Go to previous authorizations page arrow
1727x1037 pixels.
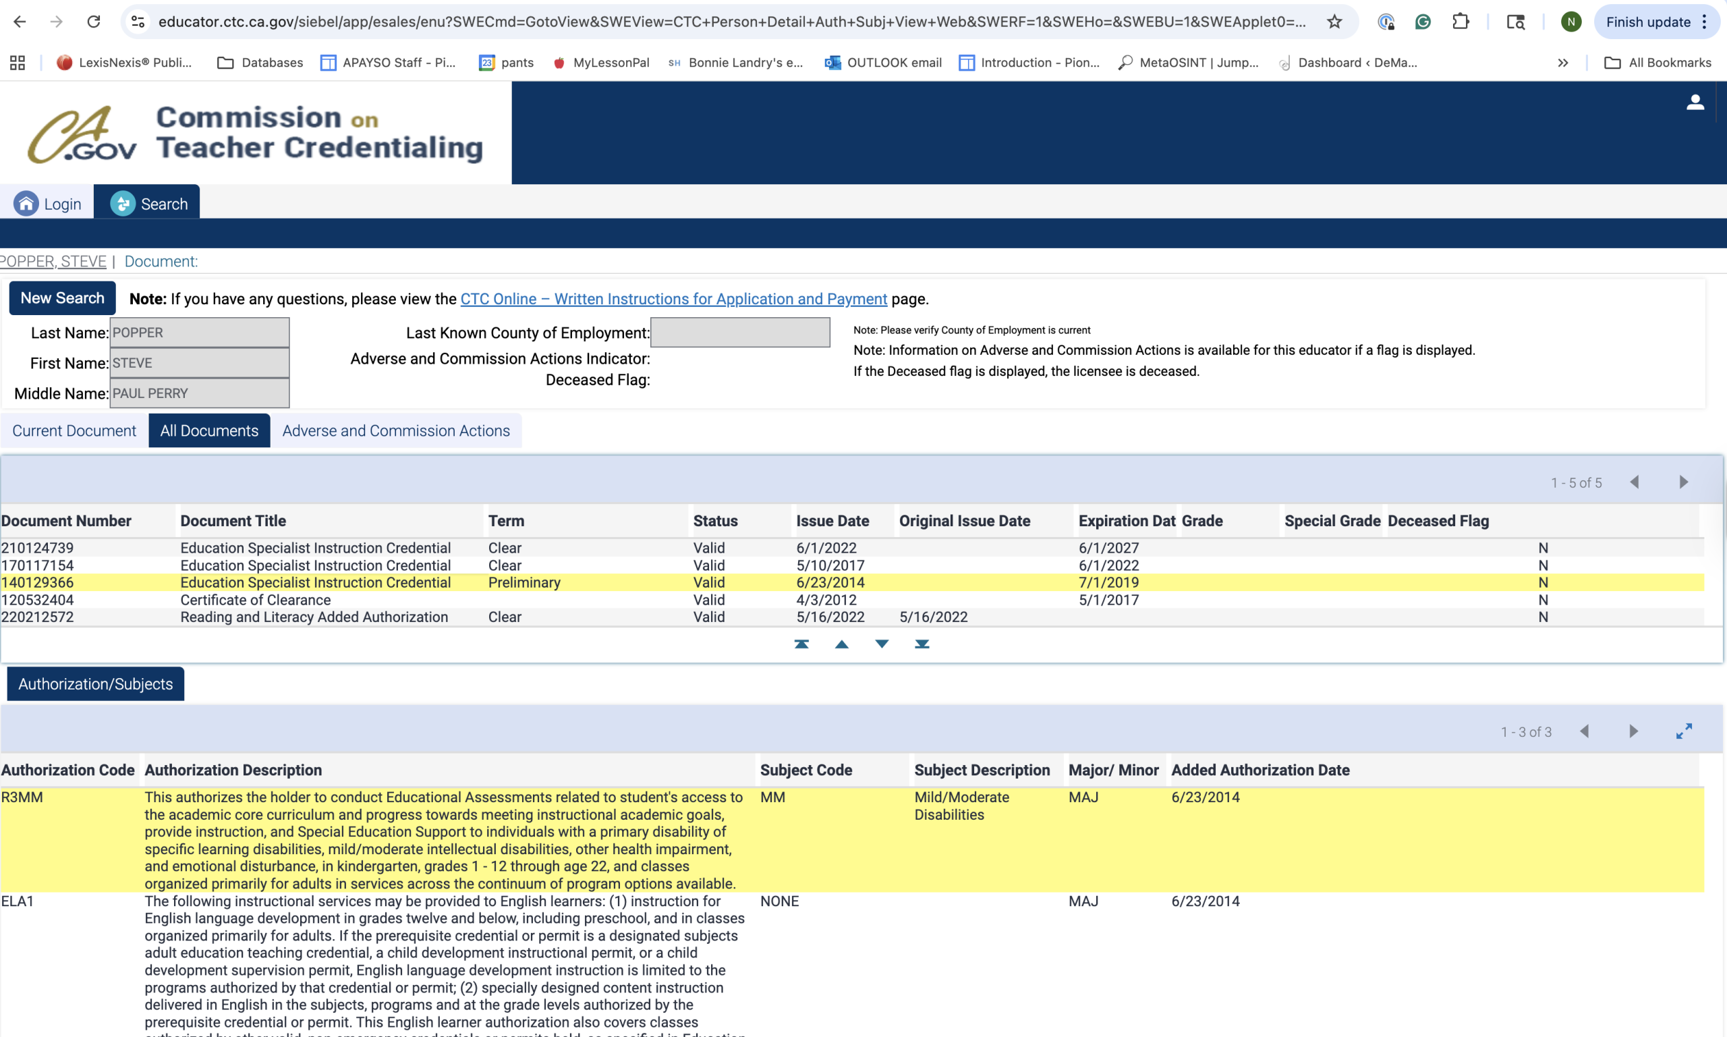coord(1585,731)
